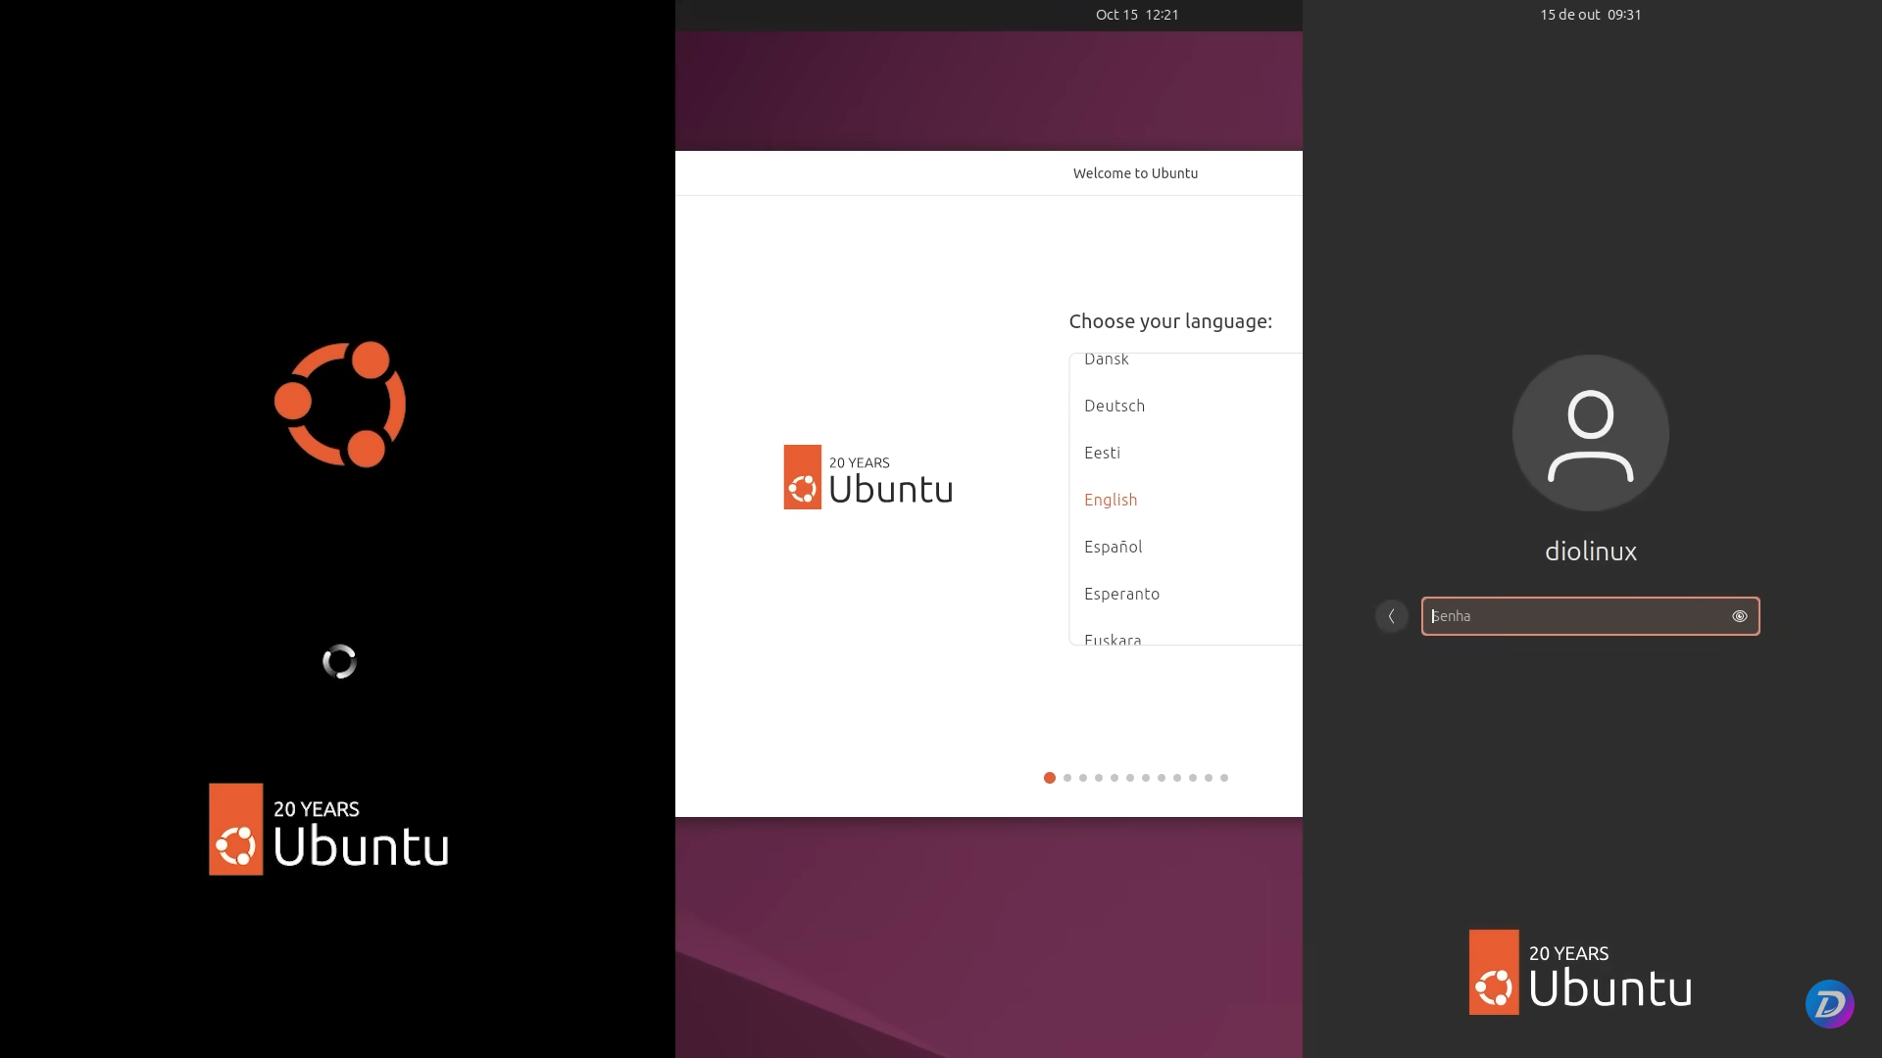1882x1058 pixels.
Task: Choose Español in the language list
Action: click(1113, 547)
